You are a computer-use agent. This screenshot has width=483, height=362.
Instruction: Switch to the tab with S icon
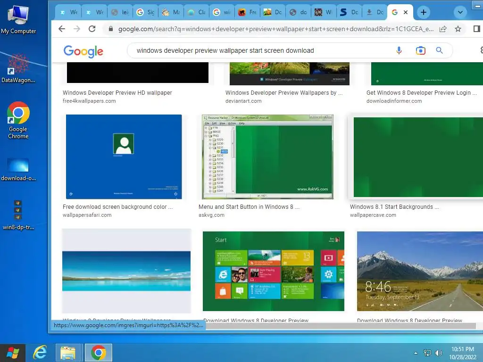point(350,12)
